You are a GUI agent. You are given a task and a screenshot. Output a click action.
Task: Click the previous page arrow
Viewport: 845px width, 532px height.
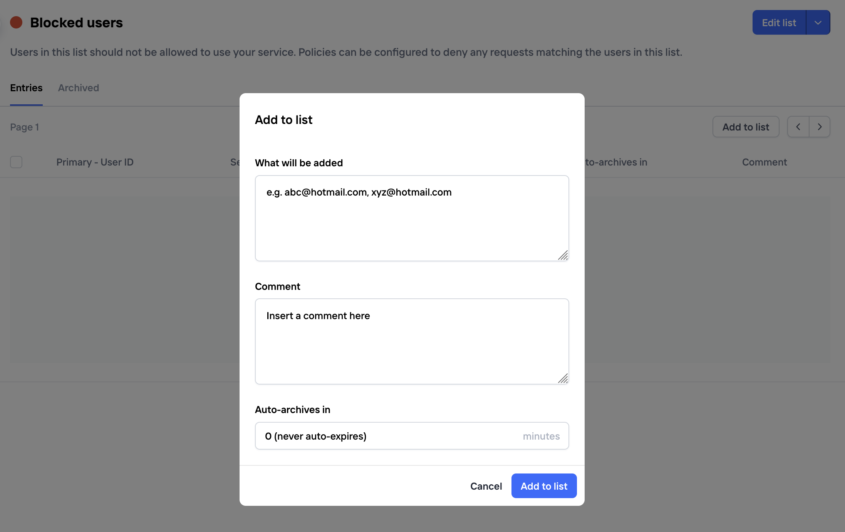798,127
